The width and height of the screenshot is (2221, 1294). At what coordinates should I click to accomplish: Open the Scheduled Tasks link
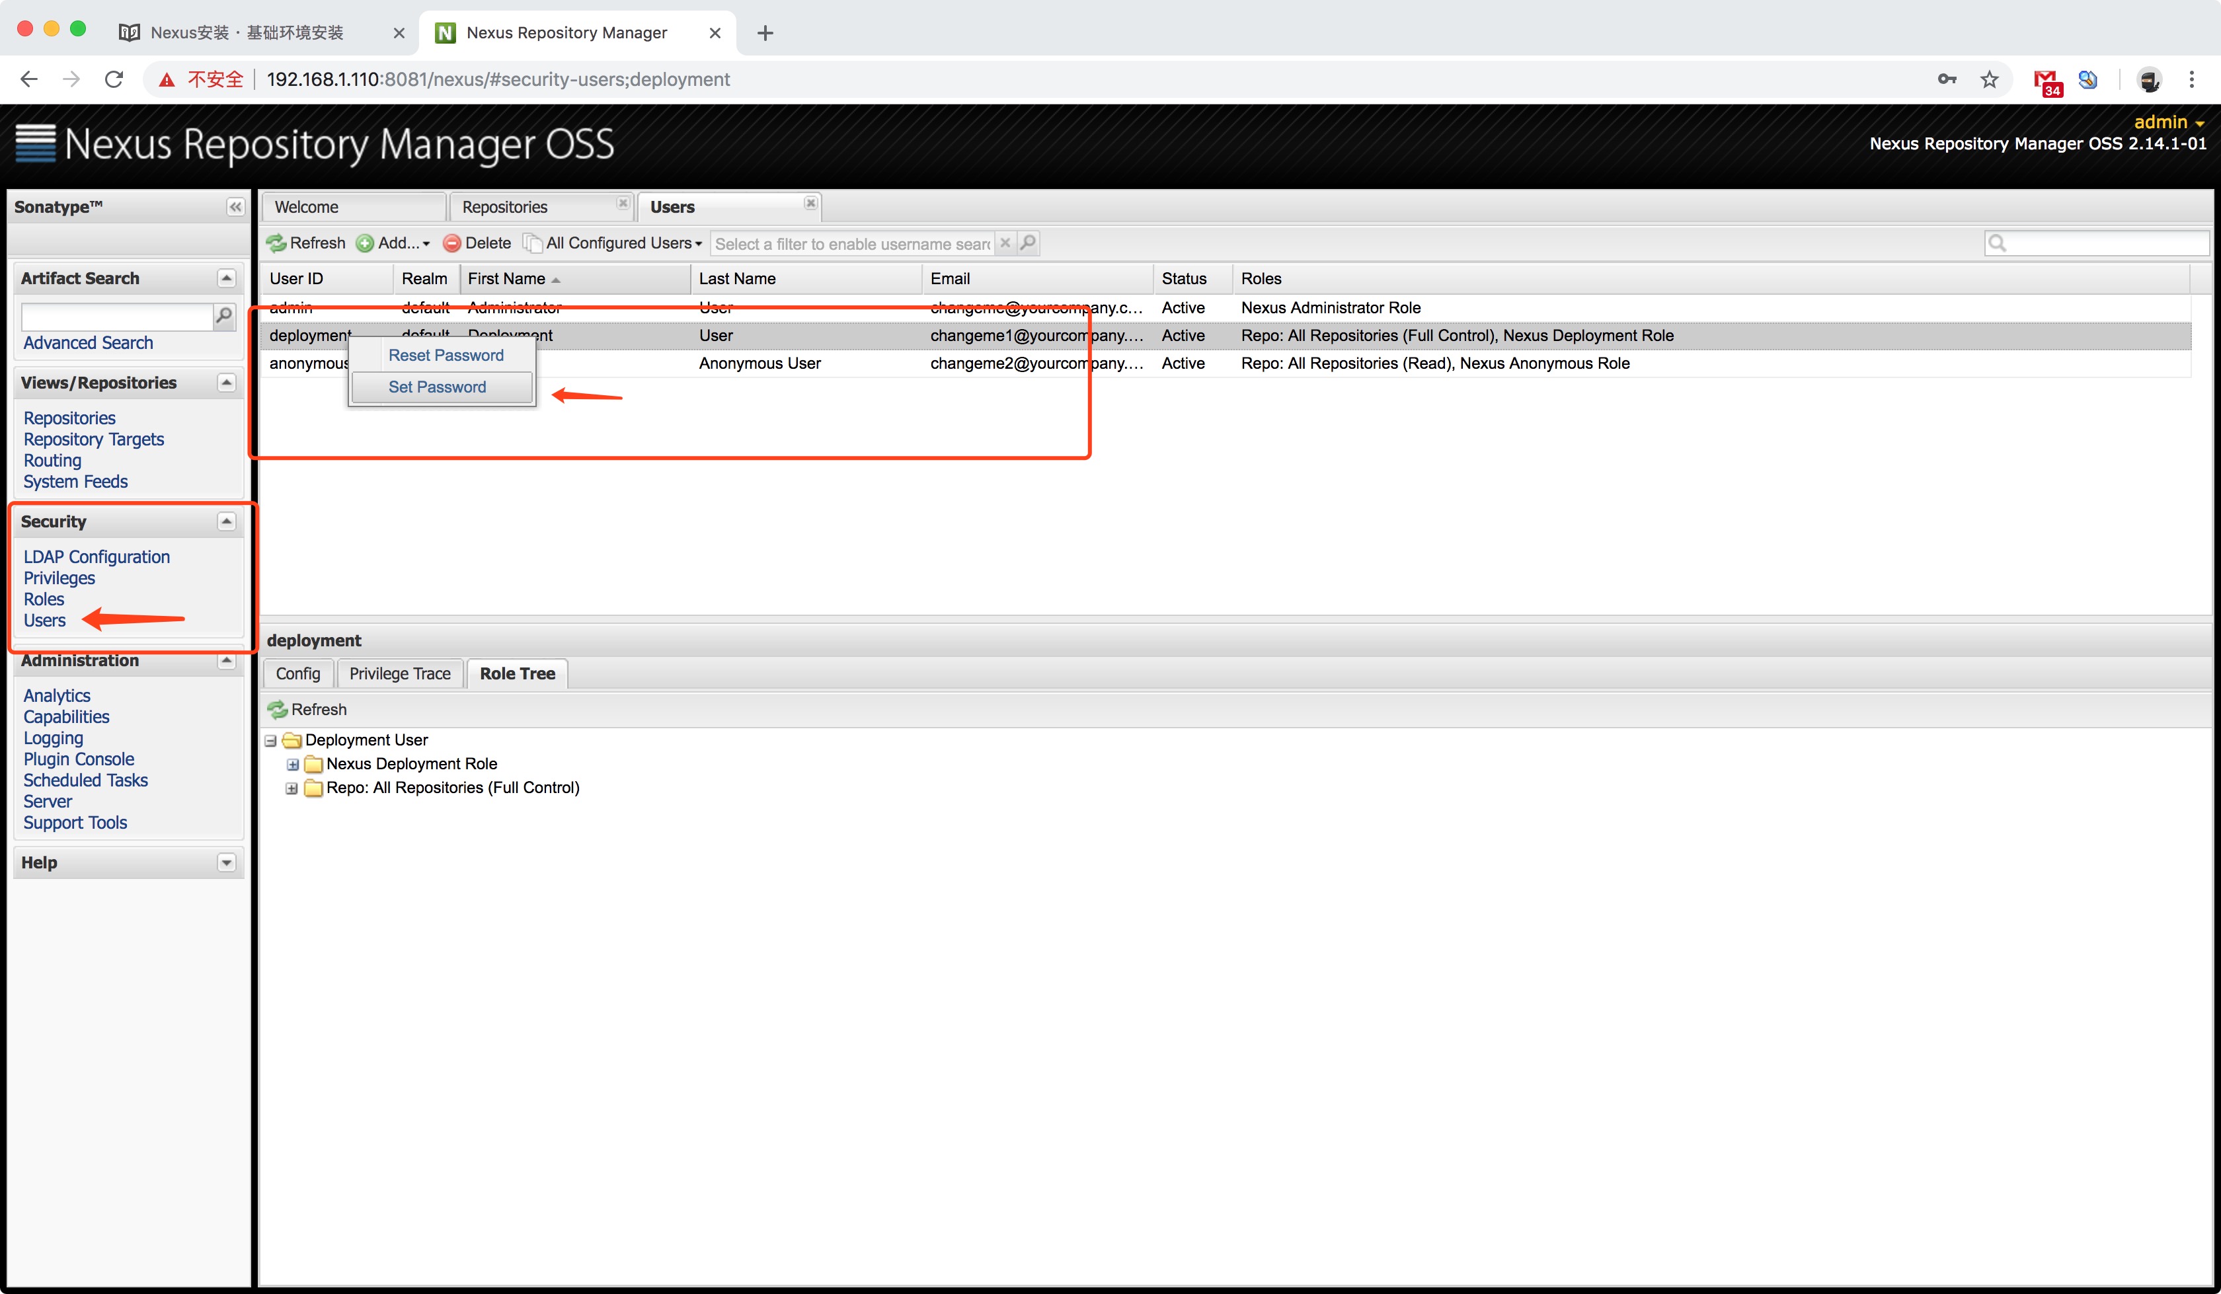85,780
